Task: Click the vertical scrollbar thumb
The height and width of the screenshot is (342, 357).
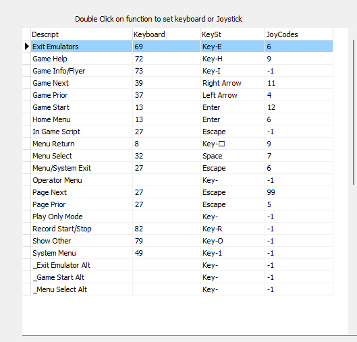Action: 354,112
